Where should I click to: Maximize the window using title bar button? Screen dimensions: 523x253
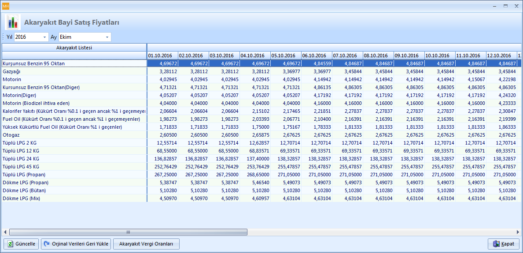point(505,6)
